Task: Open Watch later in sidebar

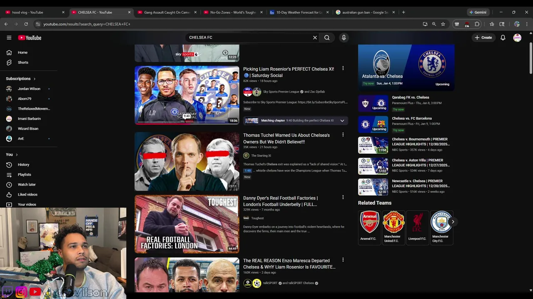Action: [27, 184]
